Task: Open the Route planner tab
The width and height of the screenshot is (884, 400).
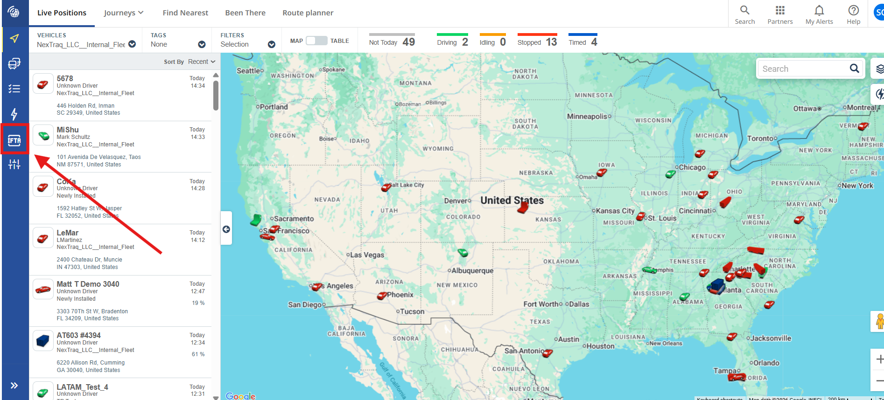Action: (x=308, y=13)
